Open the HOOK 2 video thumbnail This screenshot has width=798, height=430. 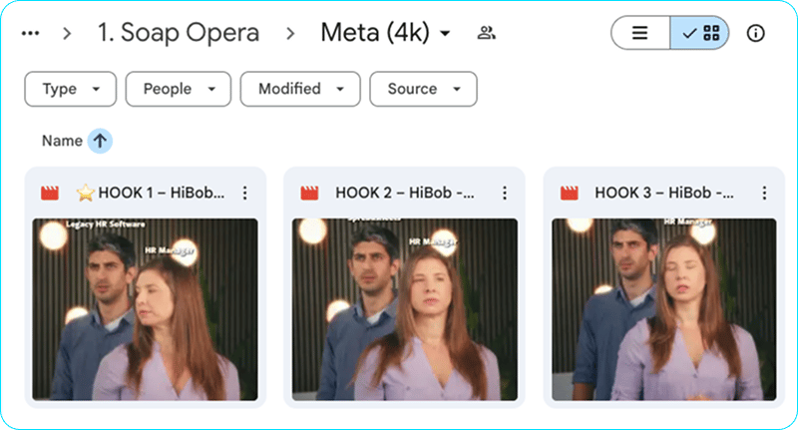(405, 309)
